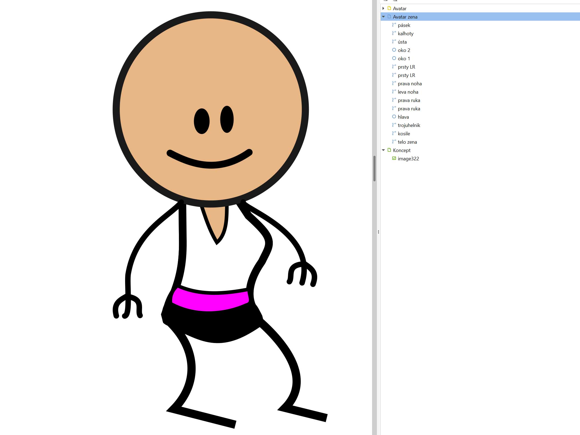This screenshot has height=435, width=580.
Task: Click the image icon beside image322
Action: [394, 158]
